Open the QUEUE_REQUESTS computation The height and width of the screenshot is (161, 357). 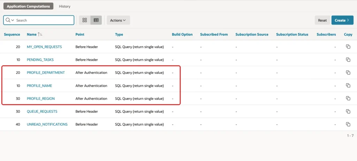[42, 111]
